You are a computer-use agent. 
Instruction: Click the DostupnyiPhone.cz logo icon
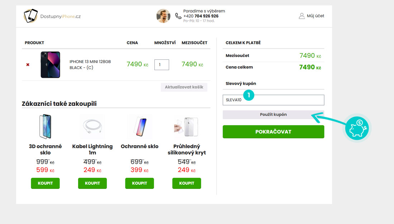pos(31,16)
